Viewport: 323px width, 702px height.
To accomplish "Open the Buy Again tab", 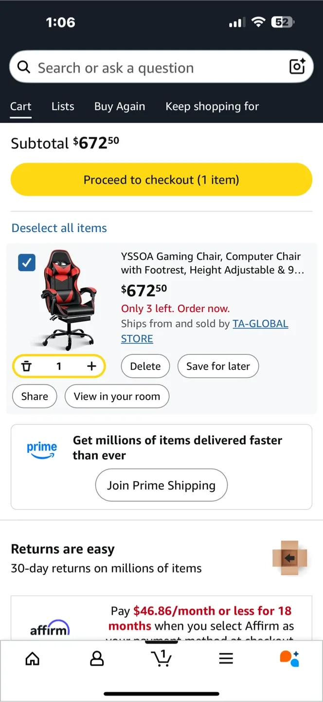I will [x=120, y=106].
